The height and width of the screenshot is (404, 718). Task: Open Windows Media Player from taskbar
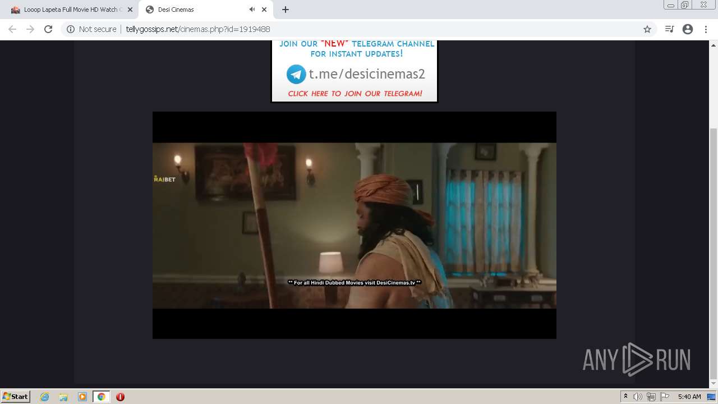click(x=82, y=397)
